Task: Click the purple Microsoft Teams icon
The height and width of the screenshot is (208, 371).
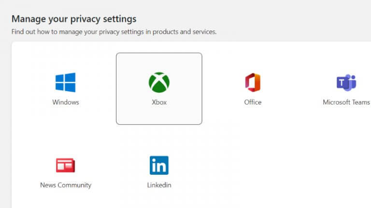Action: pyautogui.click(x=346, y=82)
